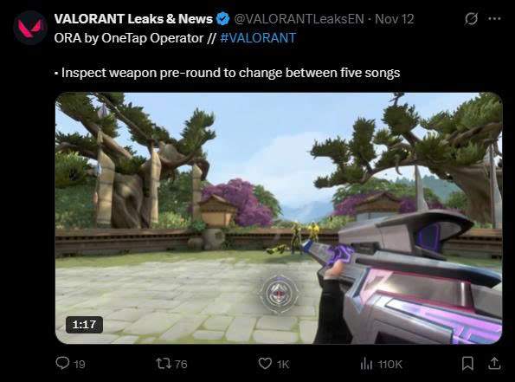Screen dimensions: 515x382
Task: Open the VALORANT Leaks & News profile avatar
Action: coord(30,28)
